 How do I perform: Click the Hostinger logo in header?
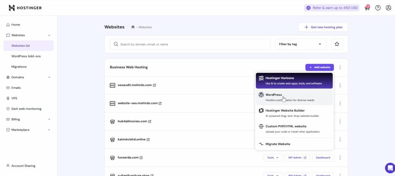point(25,8)
